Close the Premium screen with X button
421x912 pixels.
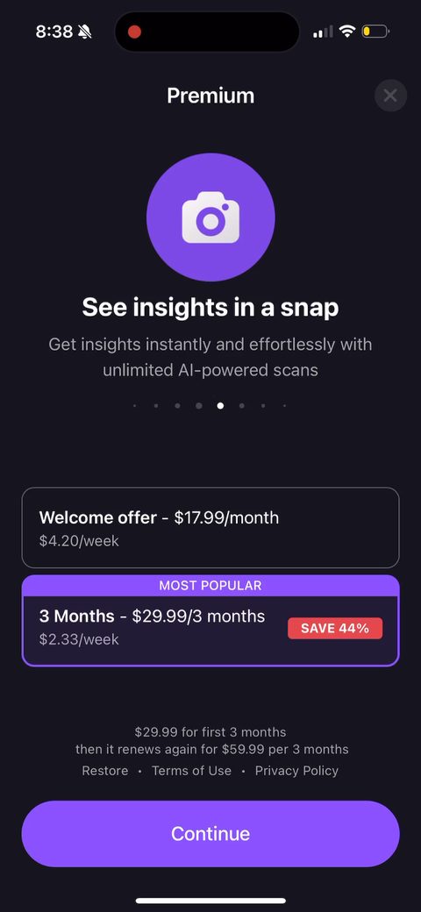[x=390, y=96]
